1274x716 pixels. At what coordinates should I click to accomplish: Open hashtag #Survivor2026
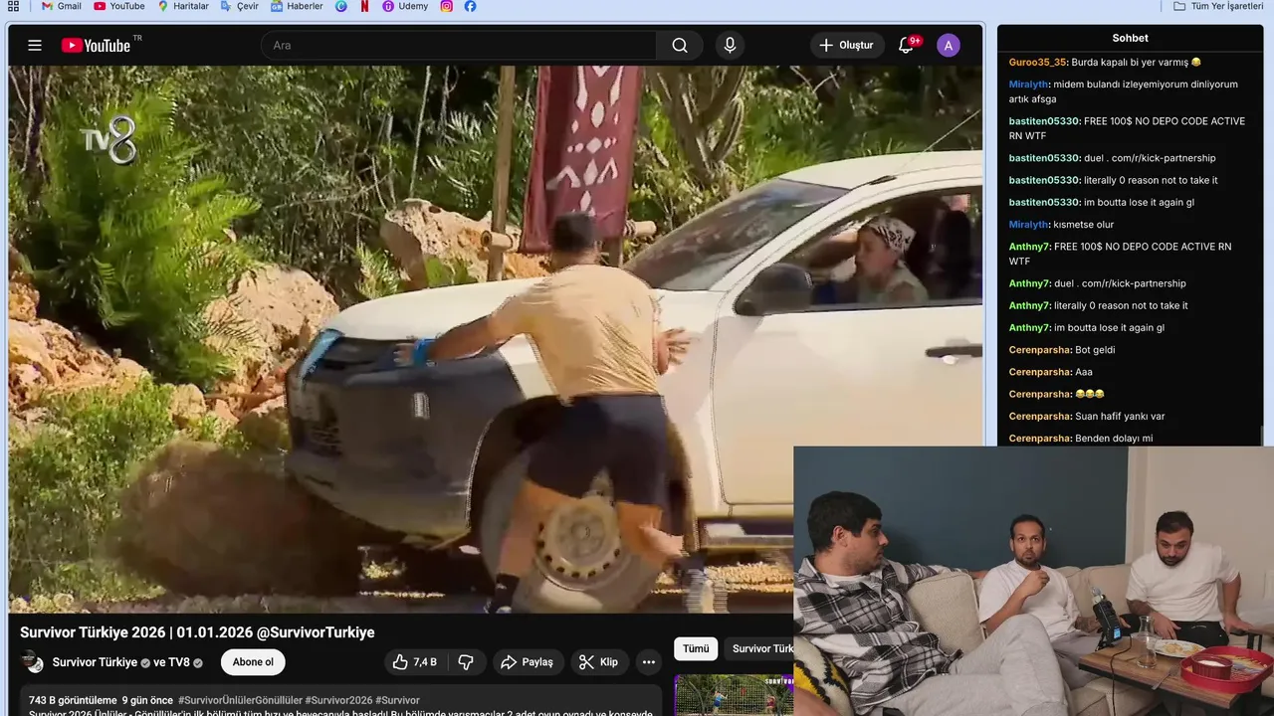point(338,700)
